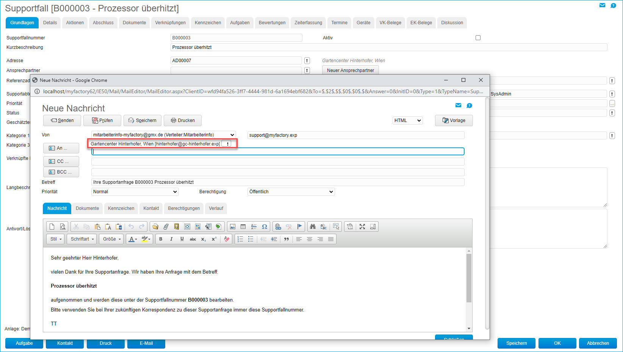Open the Verlauf tab
623x352 pixels.
coord(216,208)
